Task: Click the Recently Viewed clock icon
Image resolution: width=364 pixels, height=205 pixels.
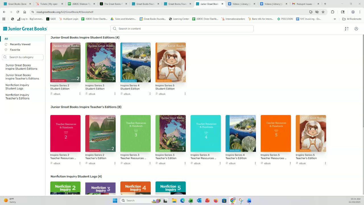Action: point(6,44)
